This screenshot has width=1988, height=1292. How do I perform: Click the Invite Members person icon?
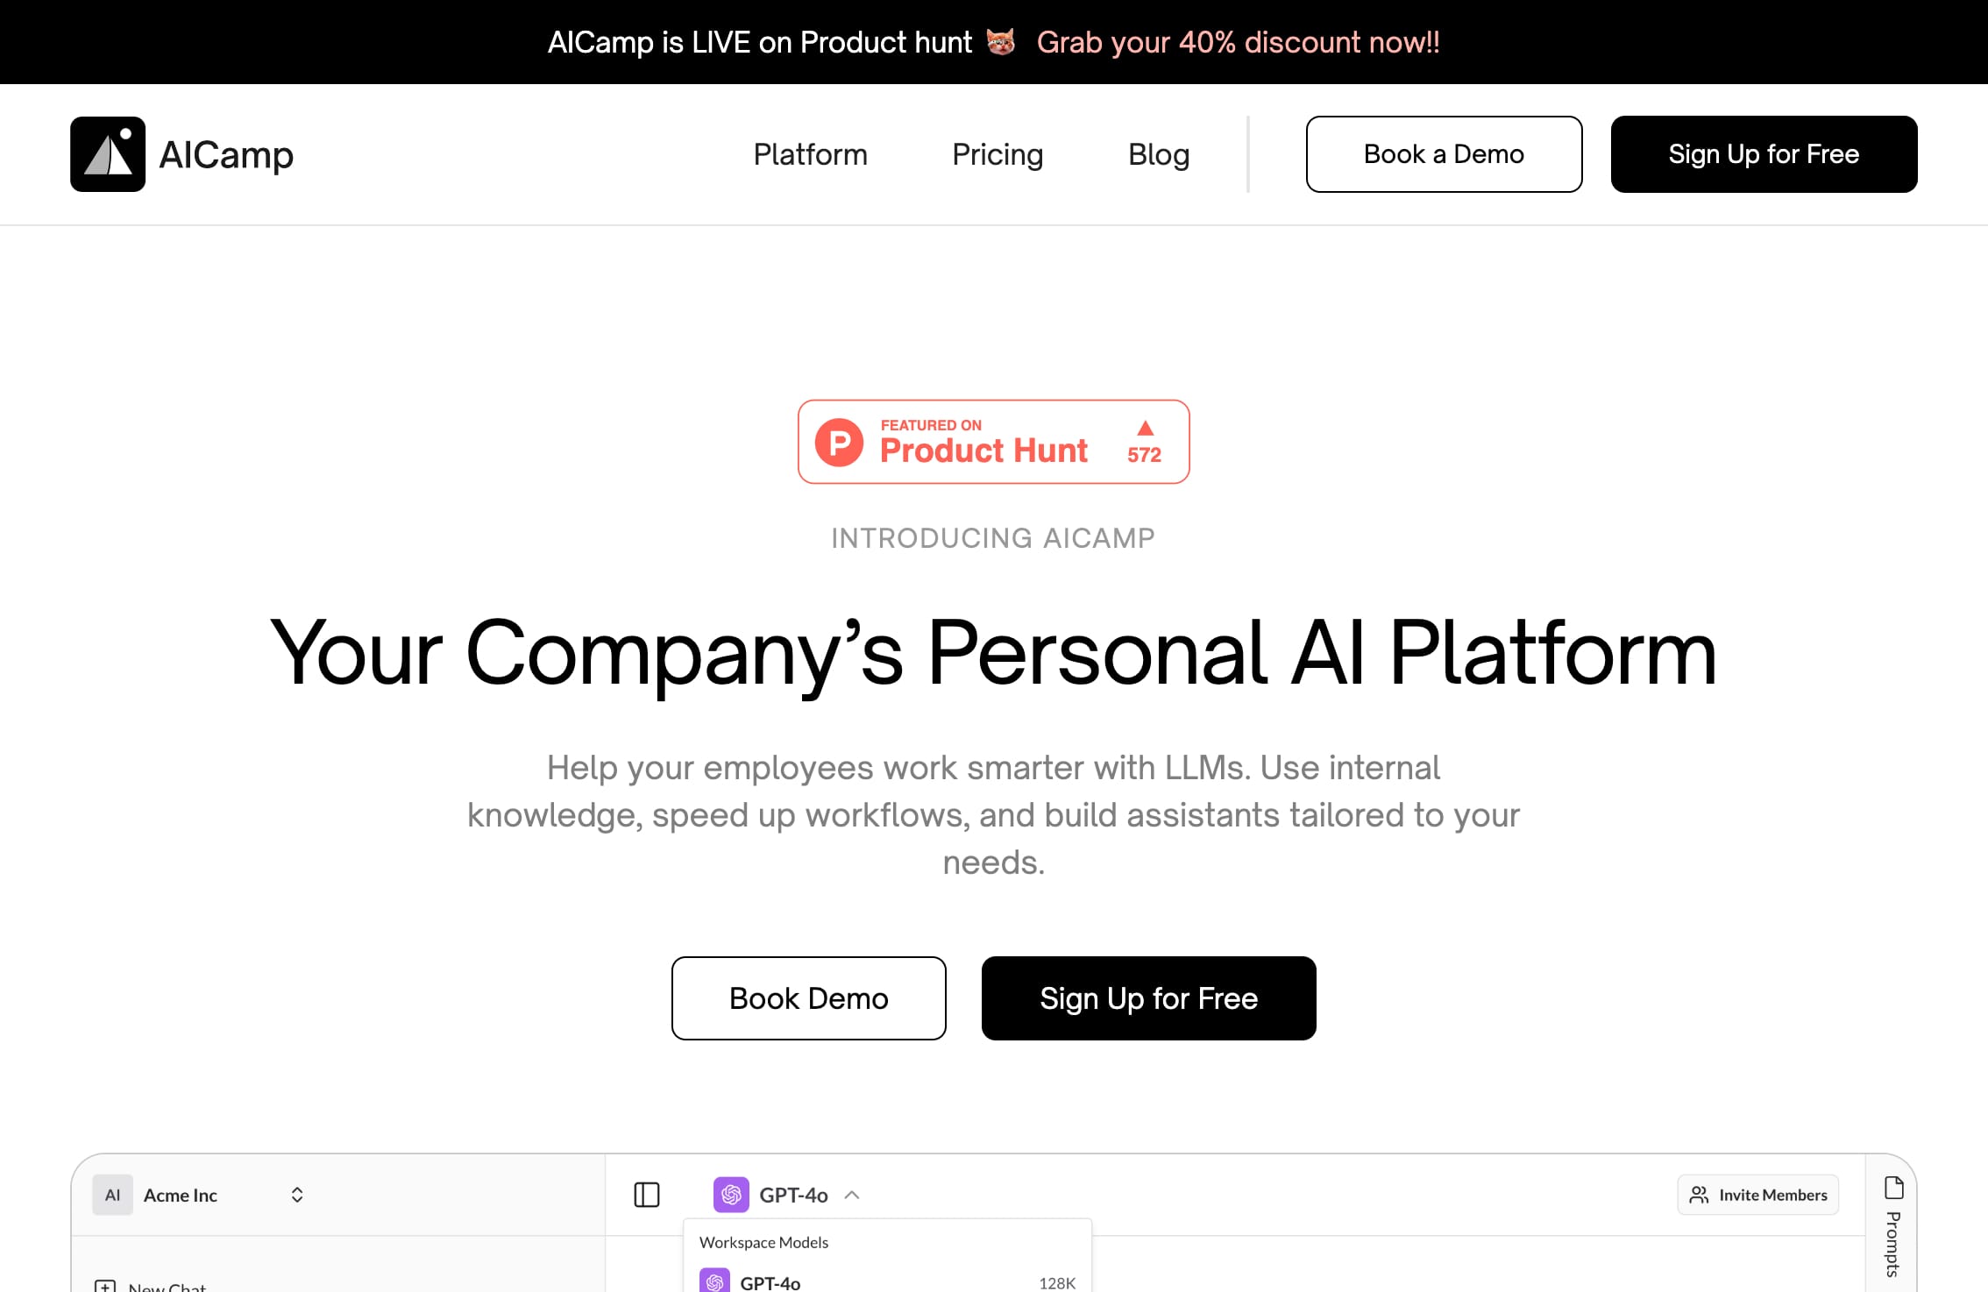(1697, 1195)
